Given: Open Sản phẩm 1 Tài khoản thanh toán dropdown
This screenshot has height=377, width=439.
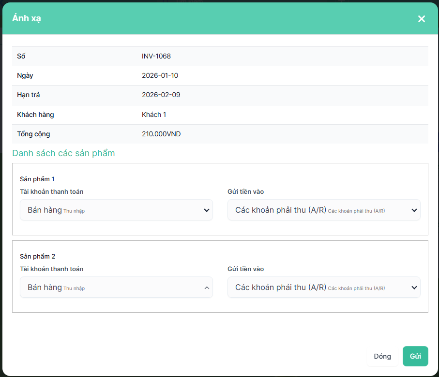Looking at the screenshot, I should point(116,210).
